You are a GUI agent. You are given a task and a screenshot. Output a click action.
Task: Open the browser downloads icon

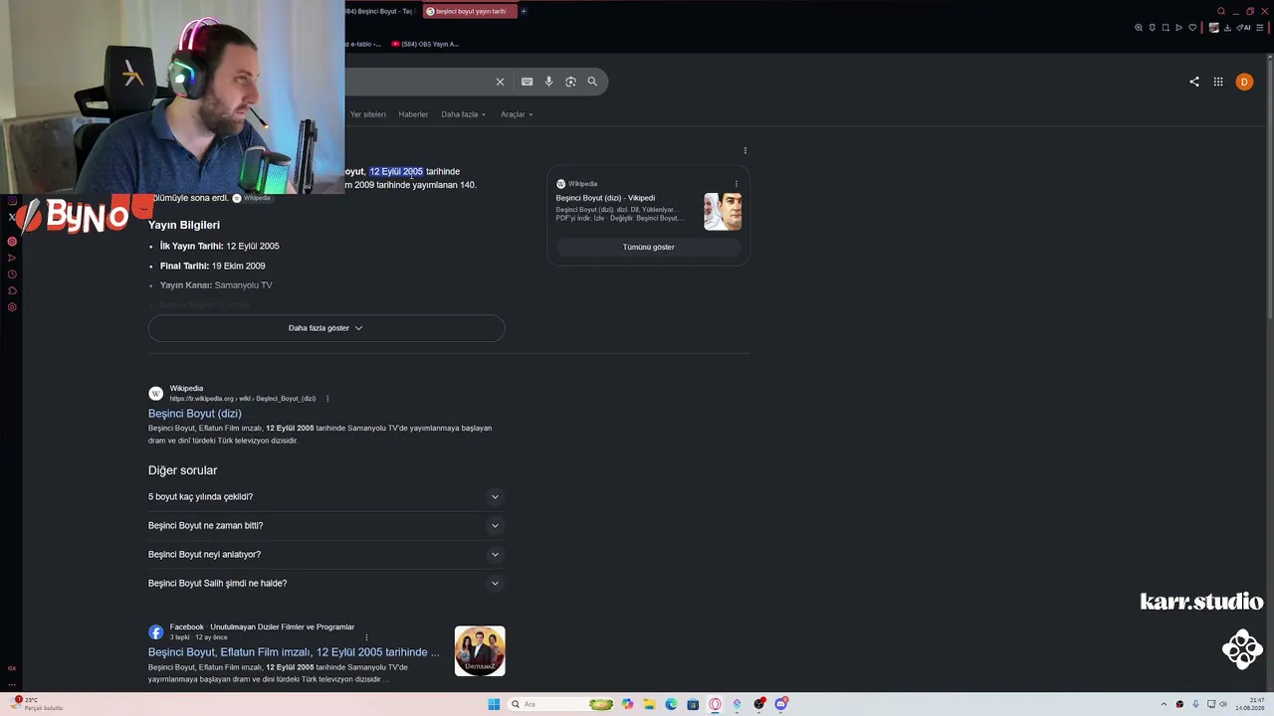click(1227, 28)
